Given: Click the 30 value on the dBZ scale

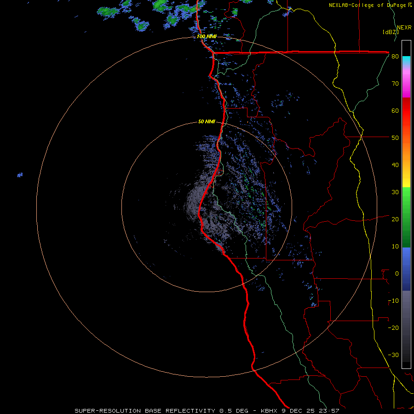Looking at the screenshot, I should point(395,192).
